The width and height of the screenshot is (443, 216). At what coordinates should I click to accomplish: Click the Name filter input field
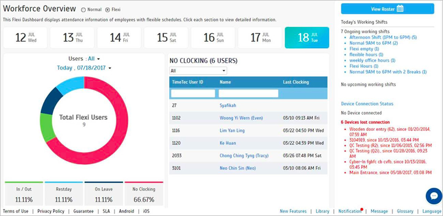coord(248,93)
